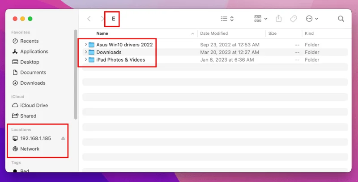The width and height of the screenshot is (358, 182).
Task: Select iCloud Drive in sidebar
Action: coord(34,105)
